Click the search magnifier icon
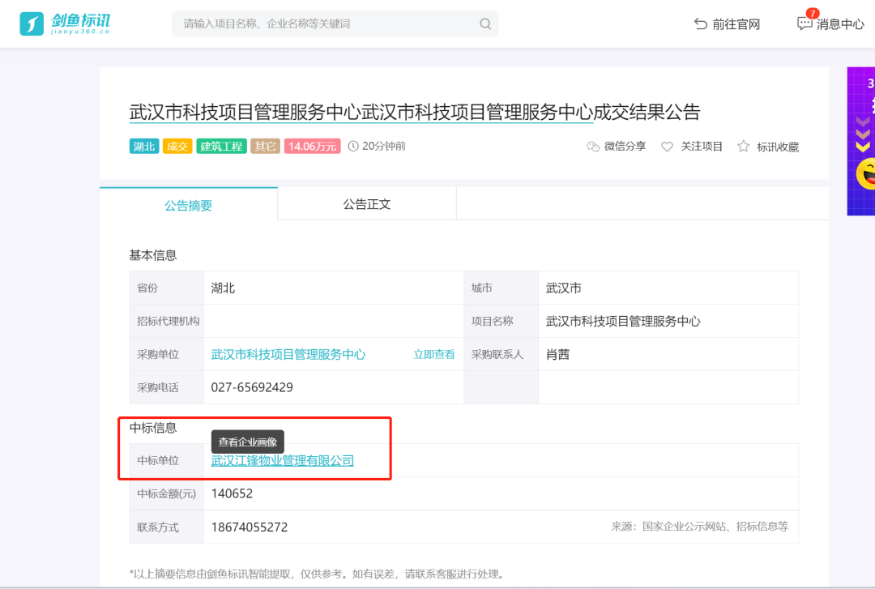Viewport: 875px width, 589px height. 485,23
